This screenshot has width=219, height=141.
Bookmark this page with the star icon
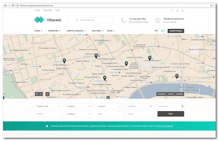(x=211, y=5)
